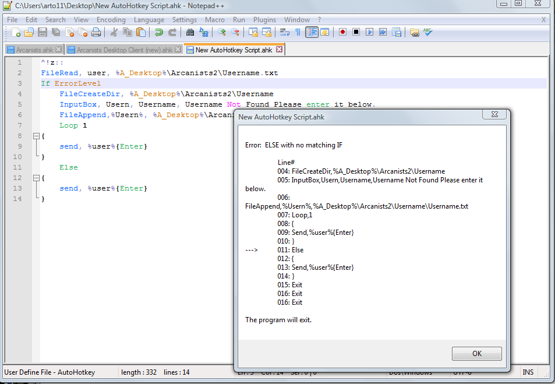Open the Window menu
555x384 pixels.
(296, 20)
